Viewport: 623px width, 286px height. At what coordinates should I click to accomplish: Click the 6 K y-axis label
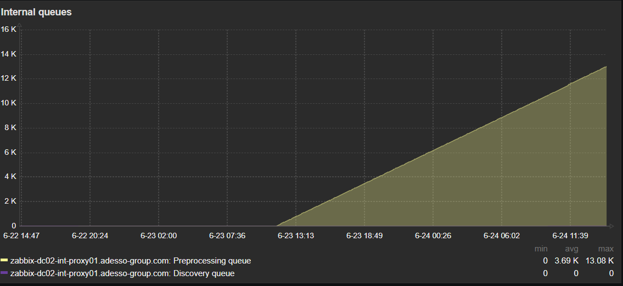coord(10,153)
